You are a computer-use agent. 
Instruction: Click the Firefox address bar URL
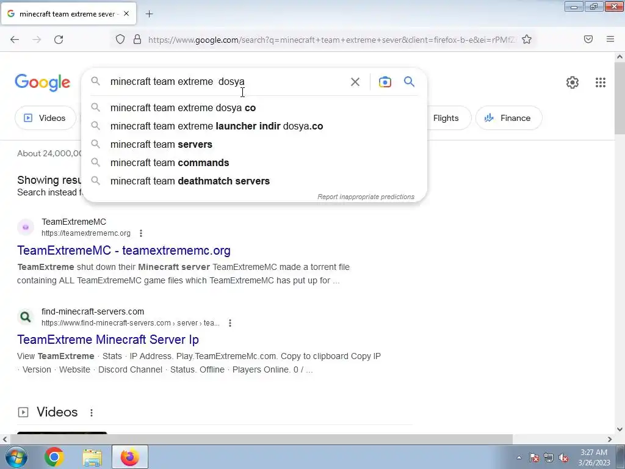331,40
